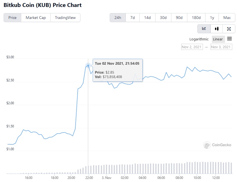The width and height of the screenshot is (237, 182).
Task: Edit the Nov 3, 2021 end date
Action: (x=221, y=47)
